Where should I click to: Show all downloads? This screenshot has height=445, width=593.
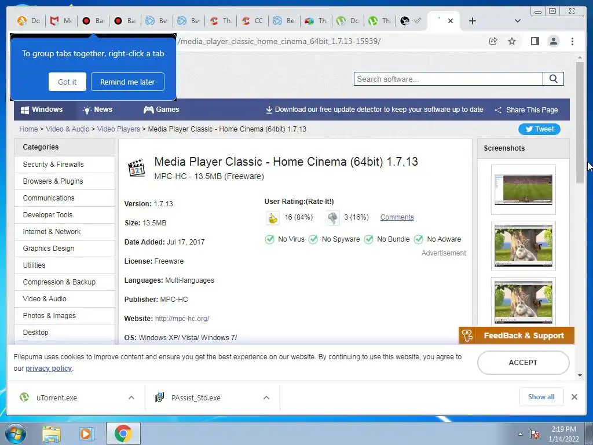[x=541, y=396]
